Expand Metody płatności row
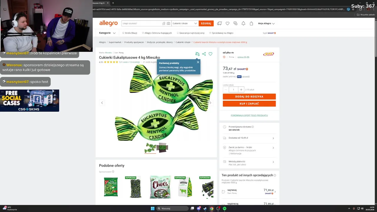This screenshot has width=377, height=212. 249,163
